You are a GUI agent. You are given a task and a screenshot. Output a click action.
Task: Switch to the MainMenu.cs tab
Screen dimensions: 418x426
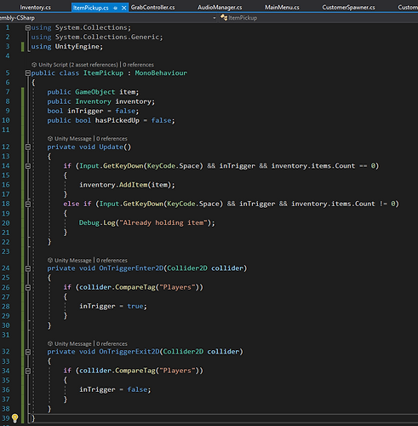pos(282,8)
